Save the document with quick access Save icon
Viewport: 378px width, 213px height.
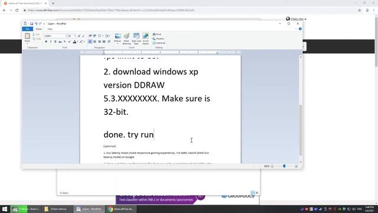pyautogui.click(x=31, y=24)
